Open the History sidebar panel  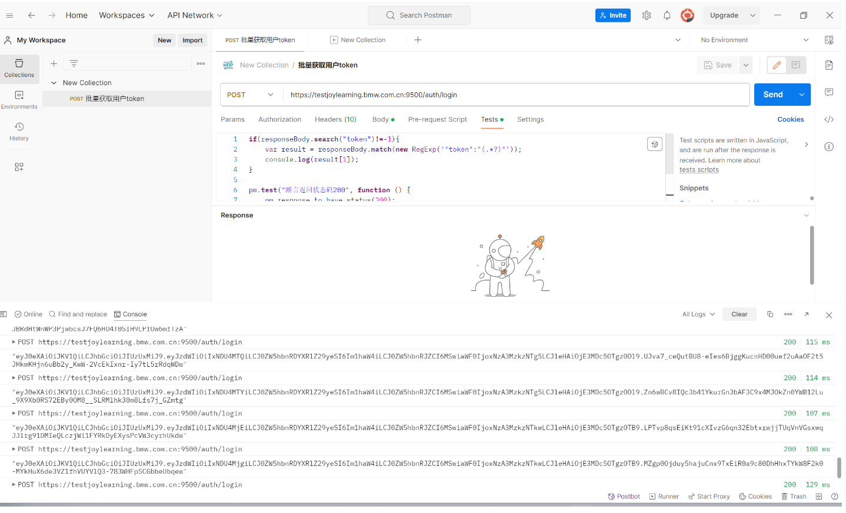(x=19, y=132)
